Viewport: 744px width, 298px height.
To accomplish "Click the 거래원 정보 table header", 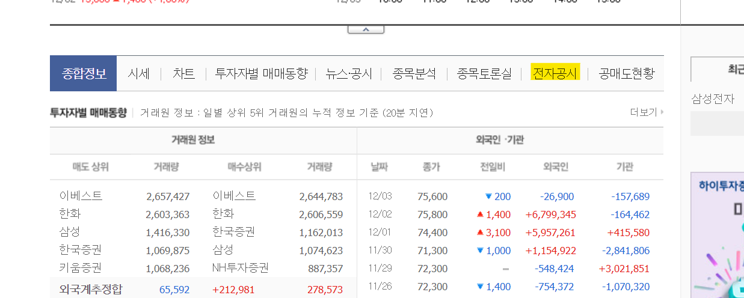I will (x=193, y=140).
